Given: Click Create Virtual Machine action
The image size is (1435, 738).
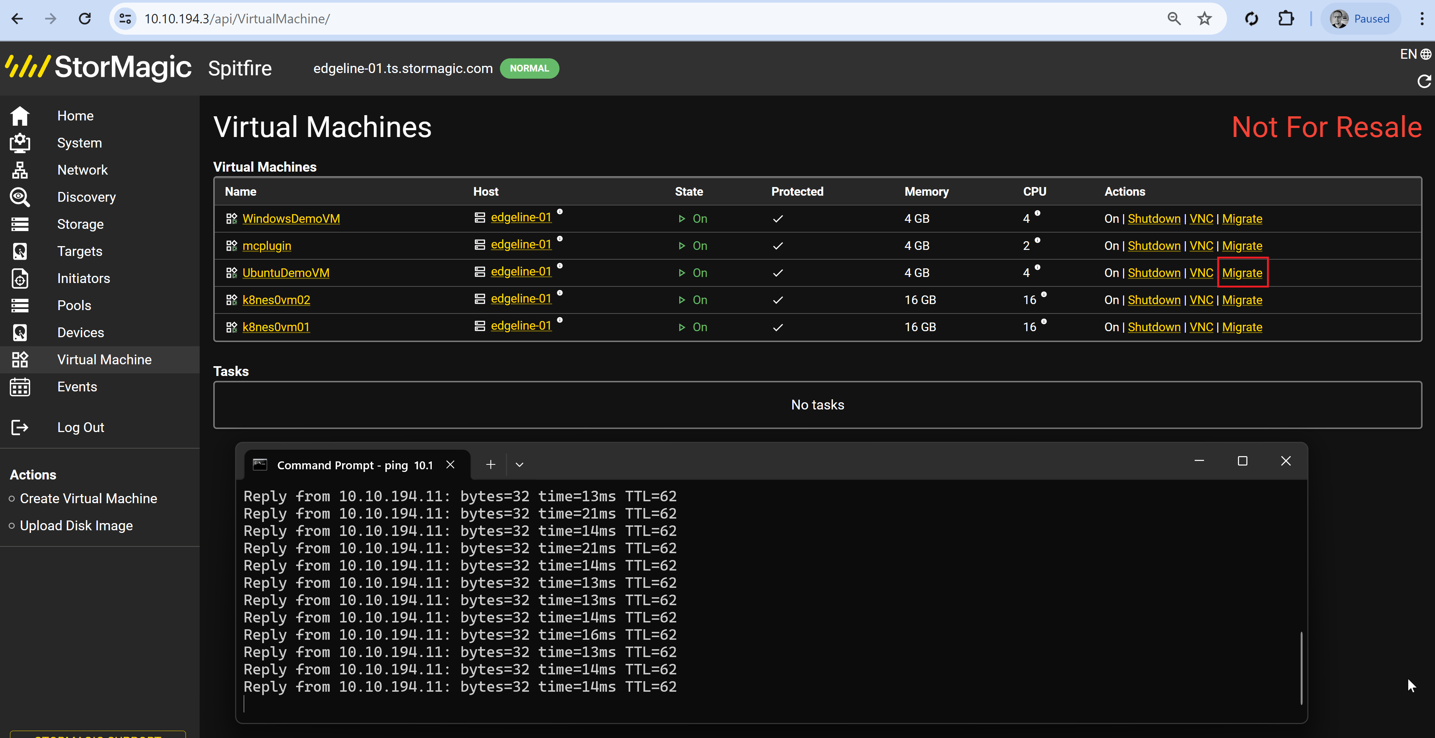Looking at the screenshot, I should pos(88,499).
